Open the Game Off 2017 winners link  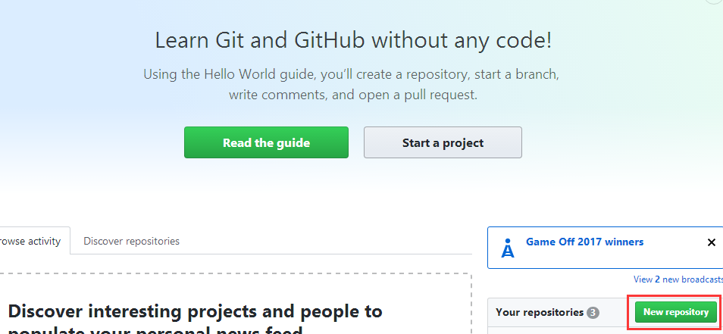coord(584,242)
